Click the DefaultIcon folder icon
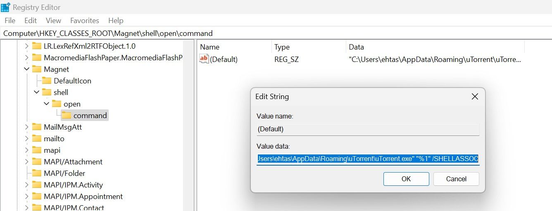This screenshot has width=552, height=211. coord(47,81)
